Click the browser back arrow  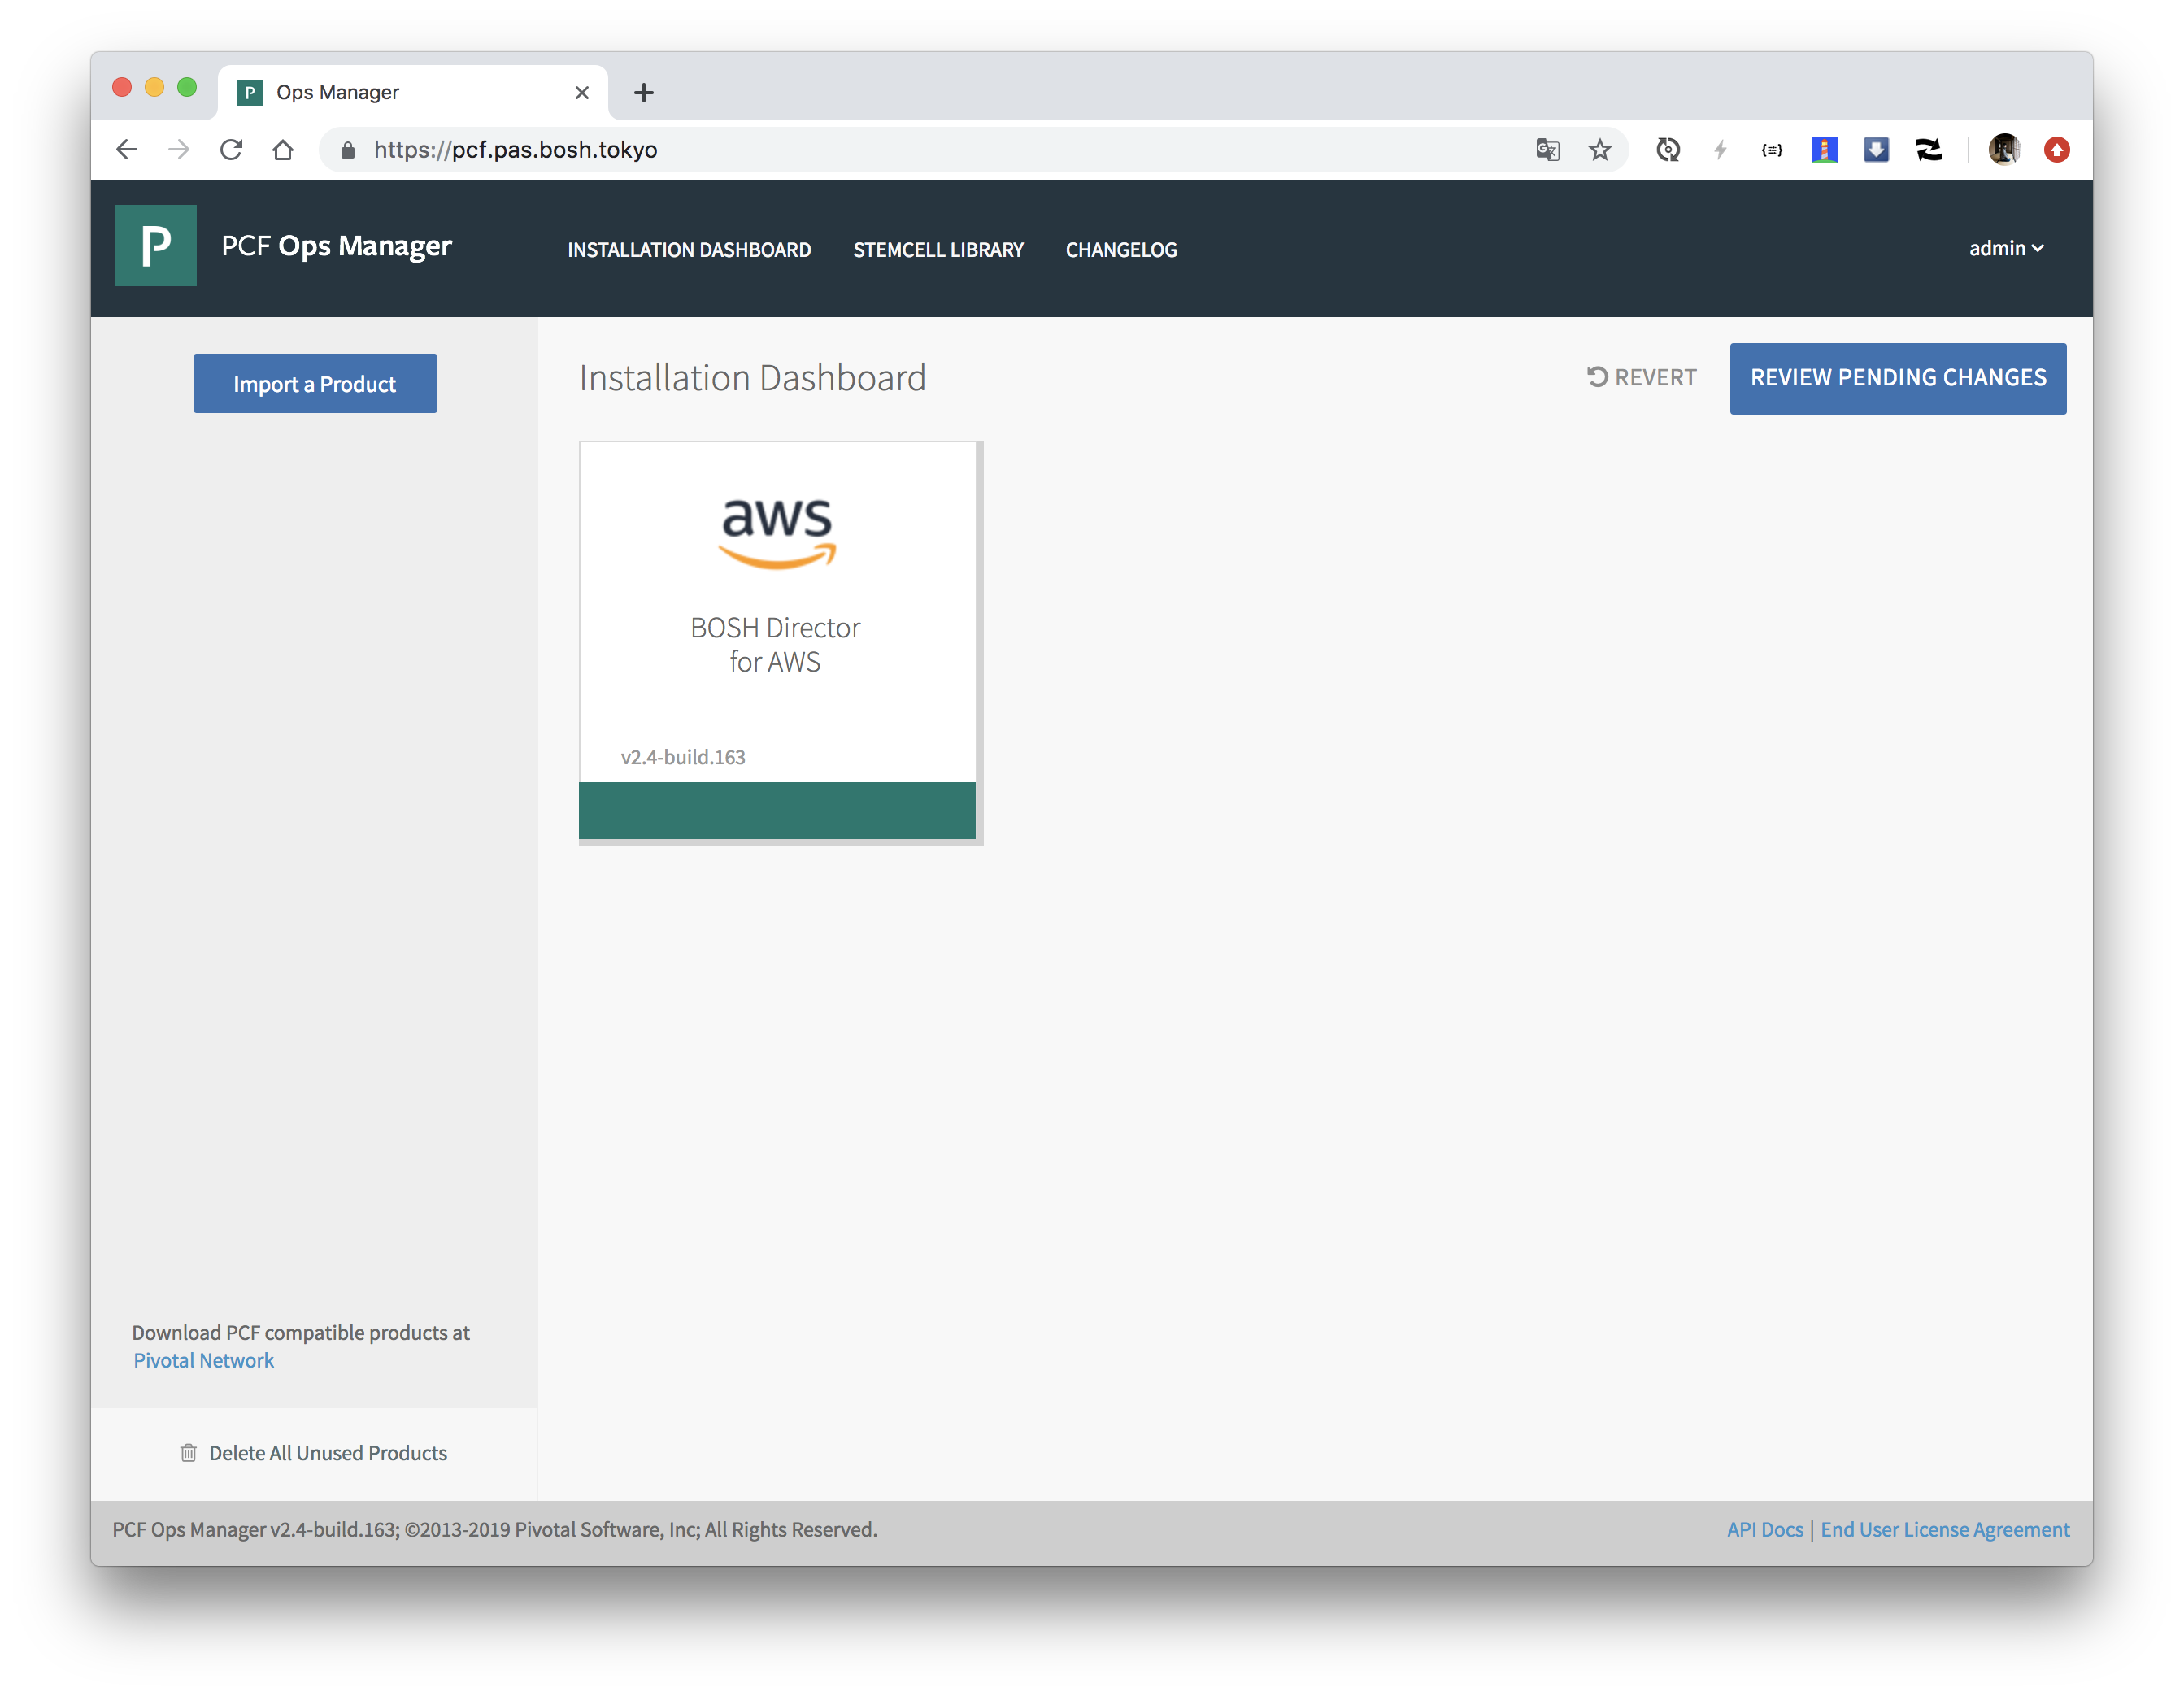[127, 150]
